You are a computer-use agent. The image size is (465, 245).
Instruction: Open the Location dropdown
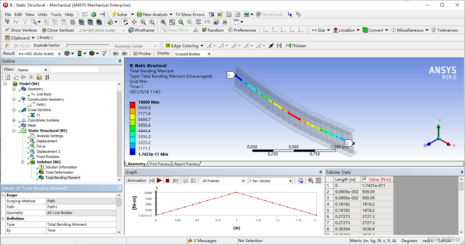(x=346, y=30)
